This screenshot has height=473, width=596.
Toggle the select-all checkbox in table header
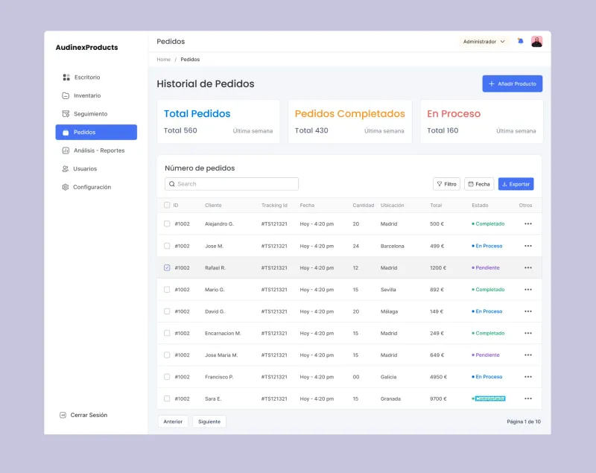click(x=167, y=205)
